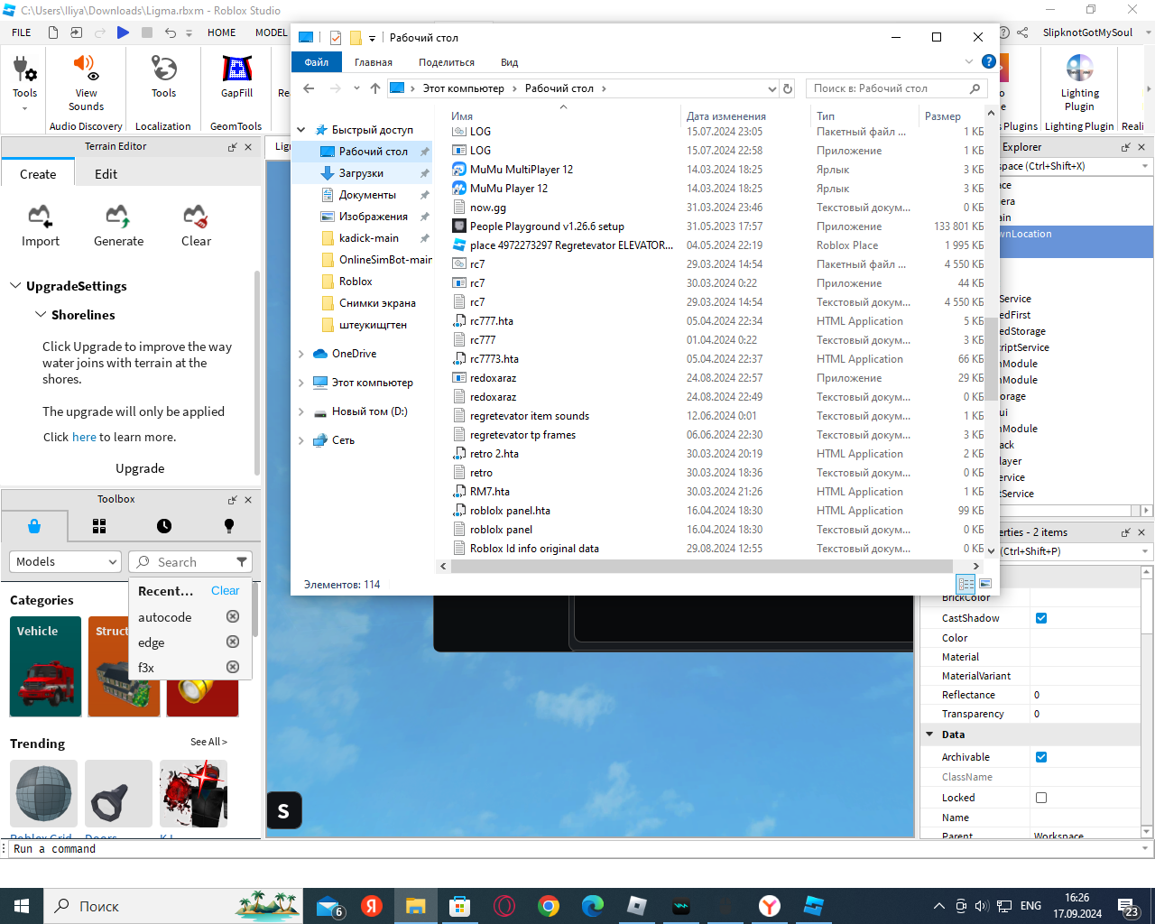Viewport: 1155px width, 924px height.
Task: Open address bar history dropdown in Explorer
Action: [x=772, y=88]
